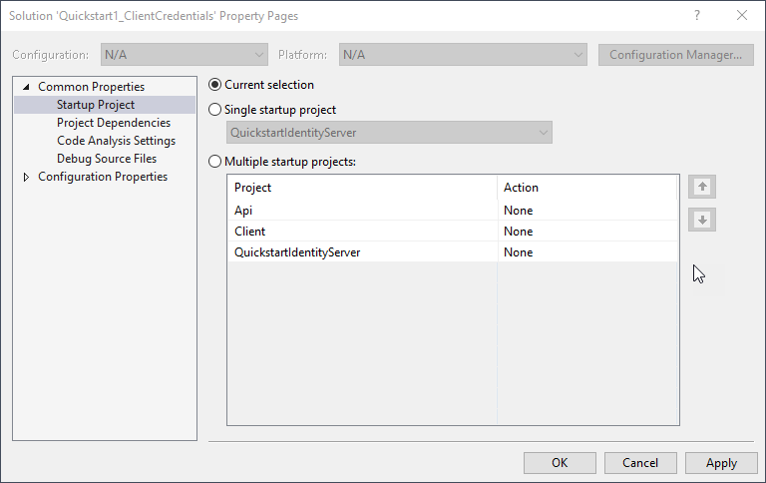This screenshot has width=766, height=483.
Task: Open the QuickstartIdentityServer project dropdown
Action: click(389, 132)
